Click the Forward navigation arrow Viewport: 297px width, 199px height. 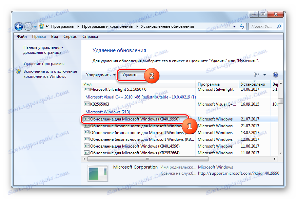tap(28, 26)
